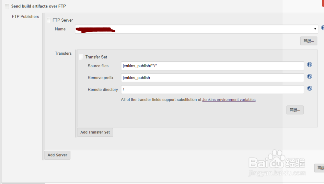Click drag handle of Send build artifacts section
Screen dimensions: 324x184
pos(7,6)
